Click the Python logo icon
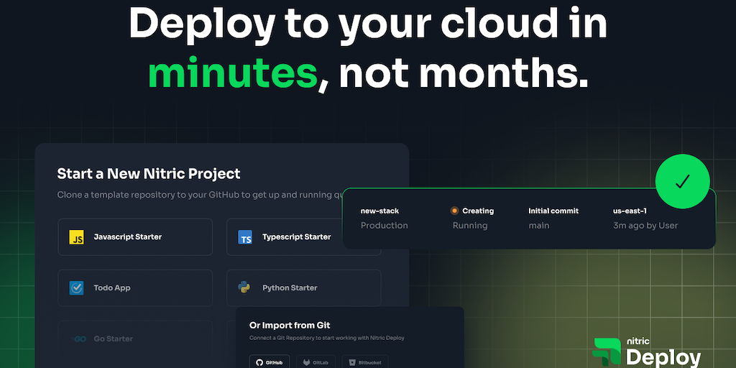 (244, 287)
